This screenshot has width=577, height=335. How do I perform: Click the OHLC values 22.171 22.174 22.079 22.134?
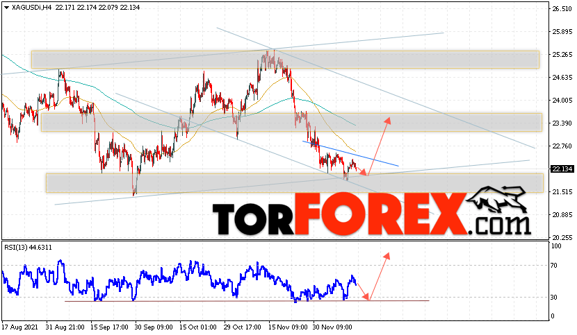coord(97,8)
